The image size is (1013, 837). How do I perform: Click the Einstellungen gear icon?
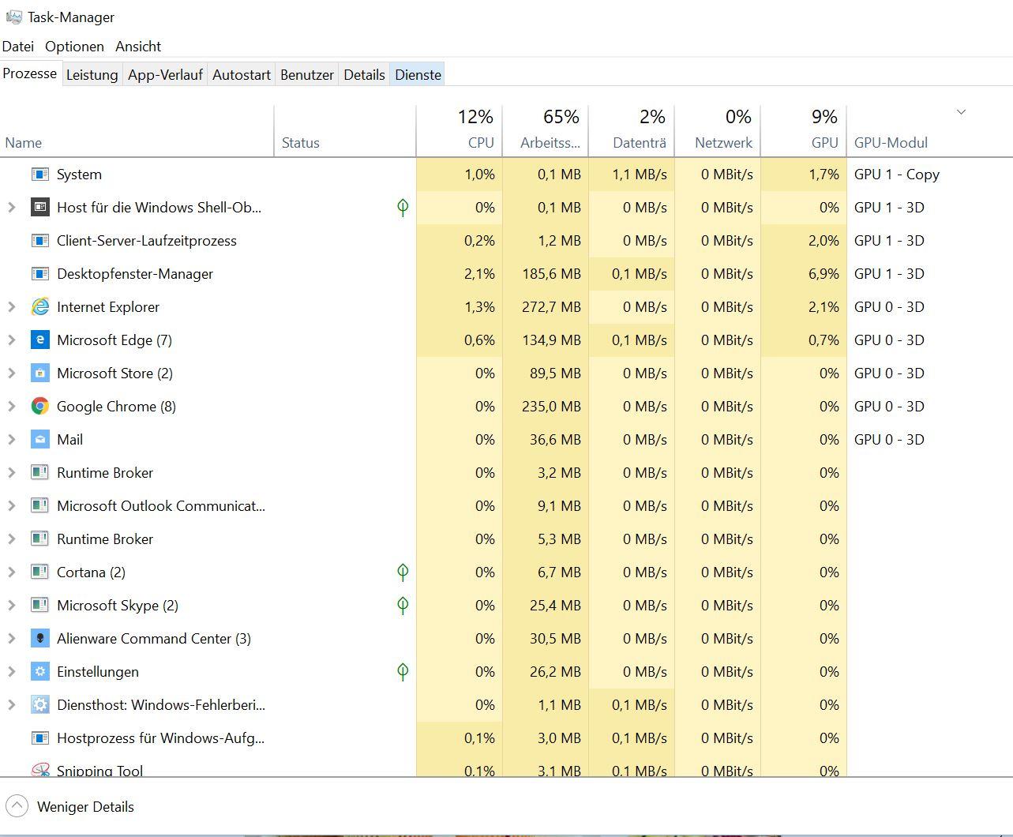point(39,672)
